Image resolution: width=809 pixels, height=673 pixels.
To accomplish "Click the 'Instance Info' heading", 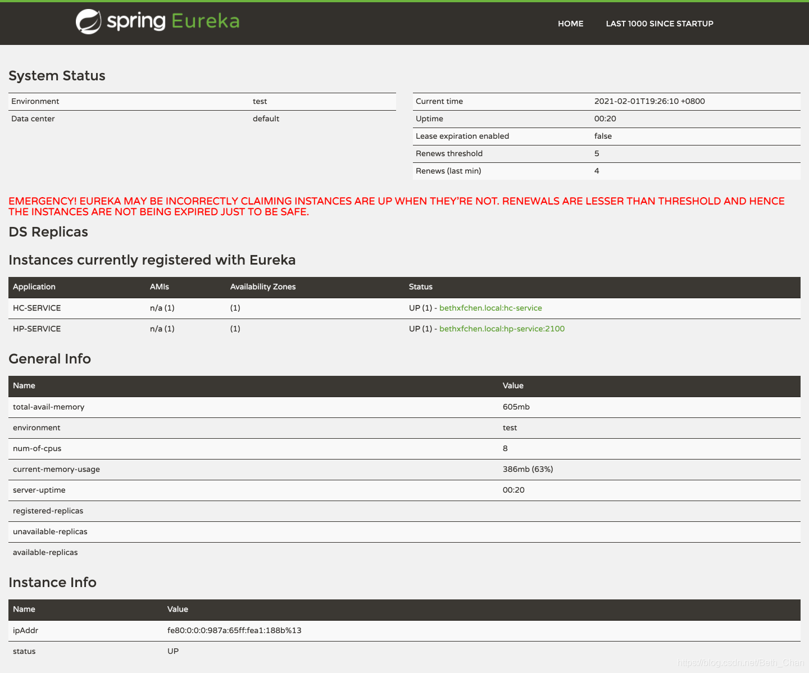I will [52, 583].
